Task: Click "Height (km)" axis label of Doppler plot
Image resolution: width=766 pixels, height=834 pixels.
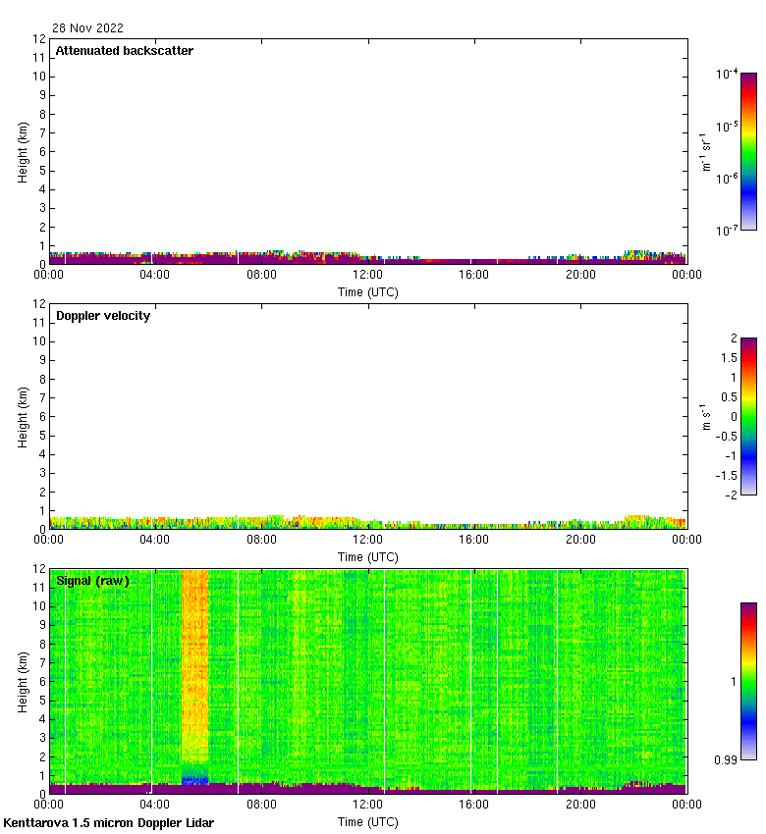Action: coord(23,417)
